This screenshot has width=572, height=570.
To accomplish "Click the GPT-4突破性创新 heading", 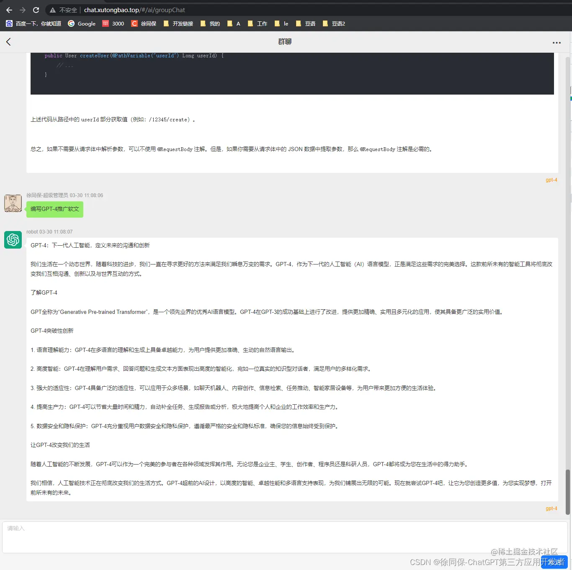I will pos(52,331).
